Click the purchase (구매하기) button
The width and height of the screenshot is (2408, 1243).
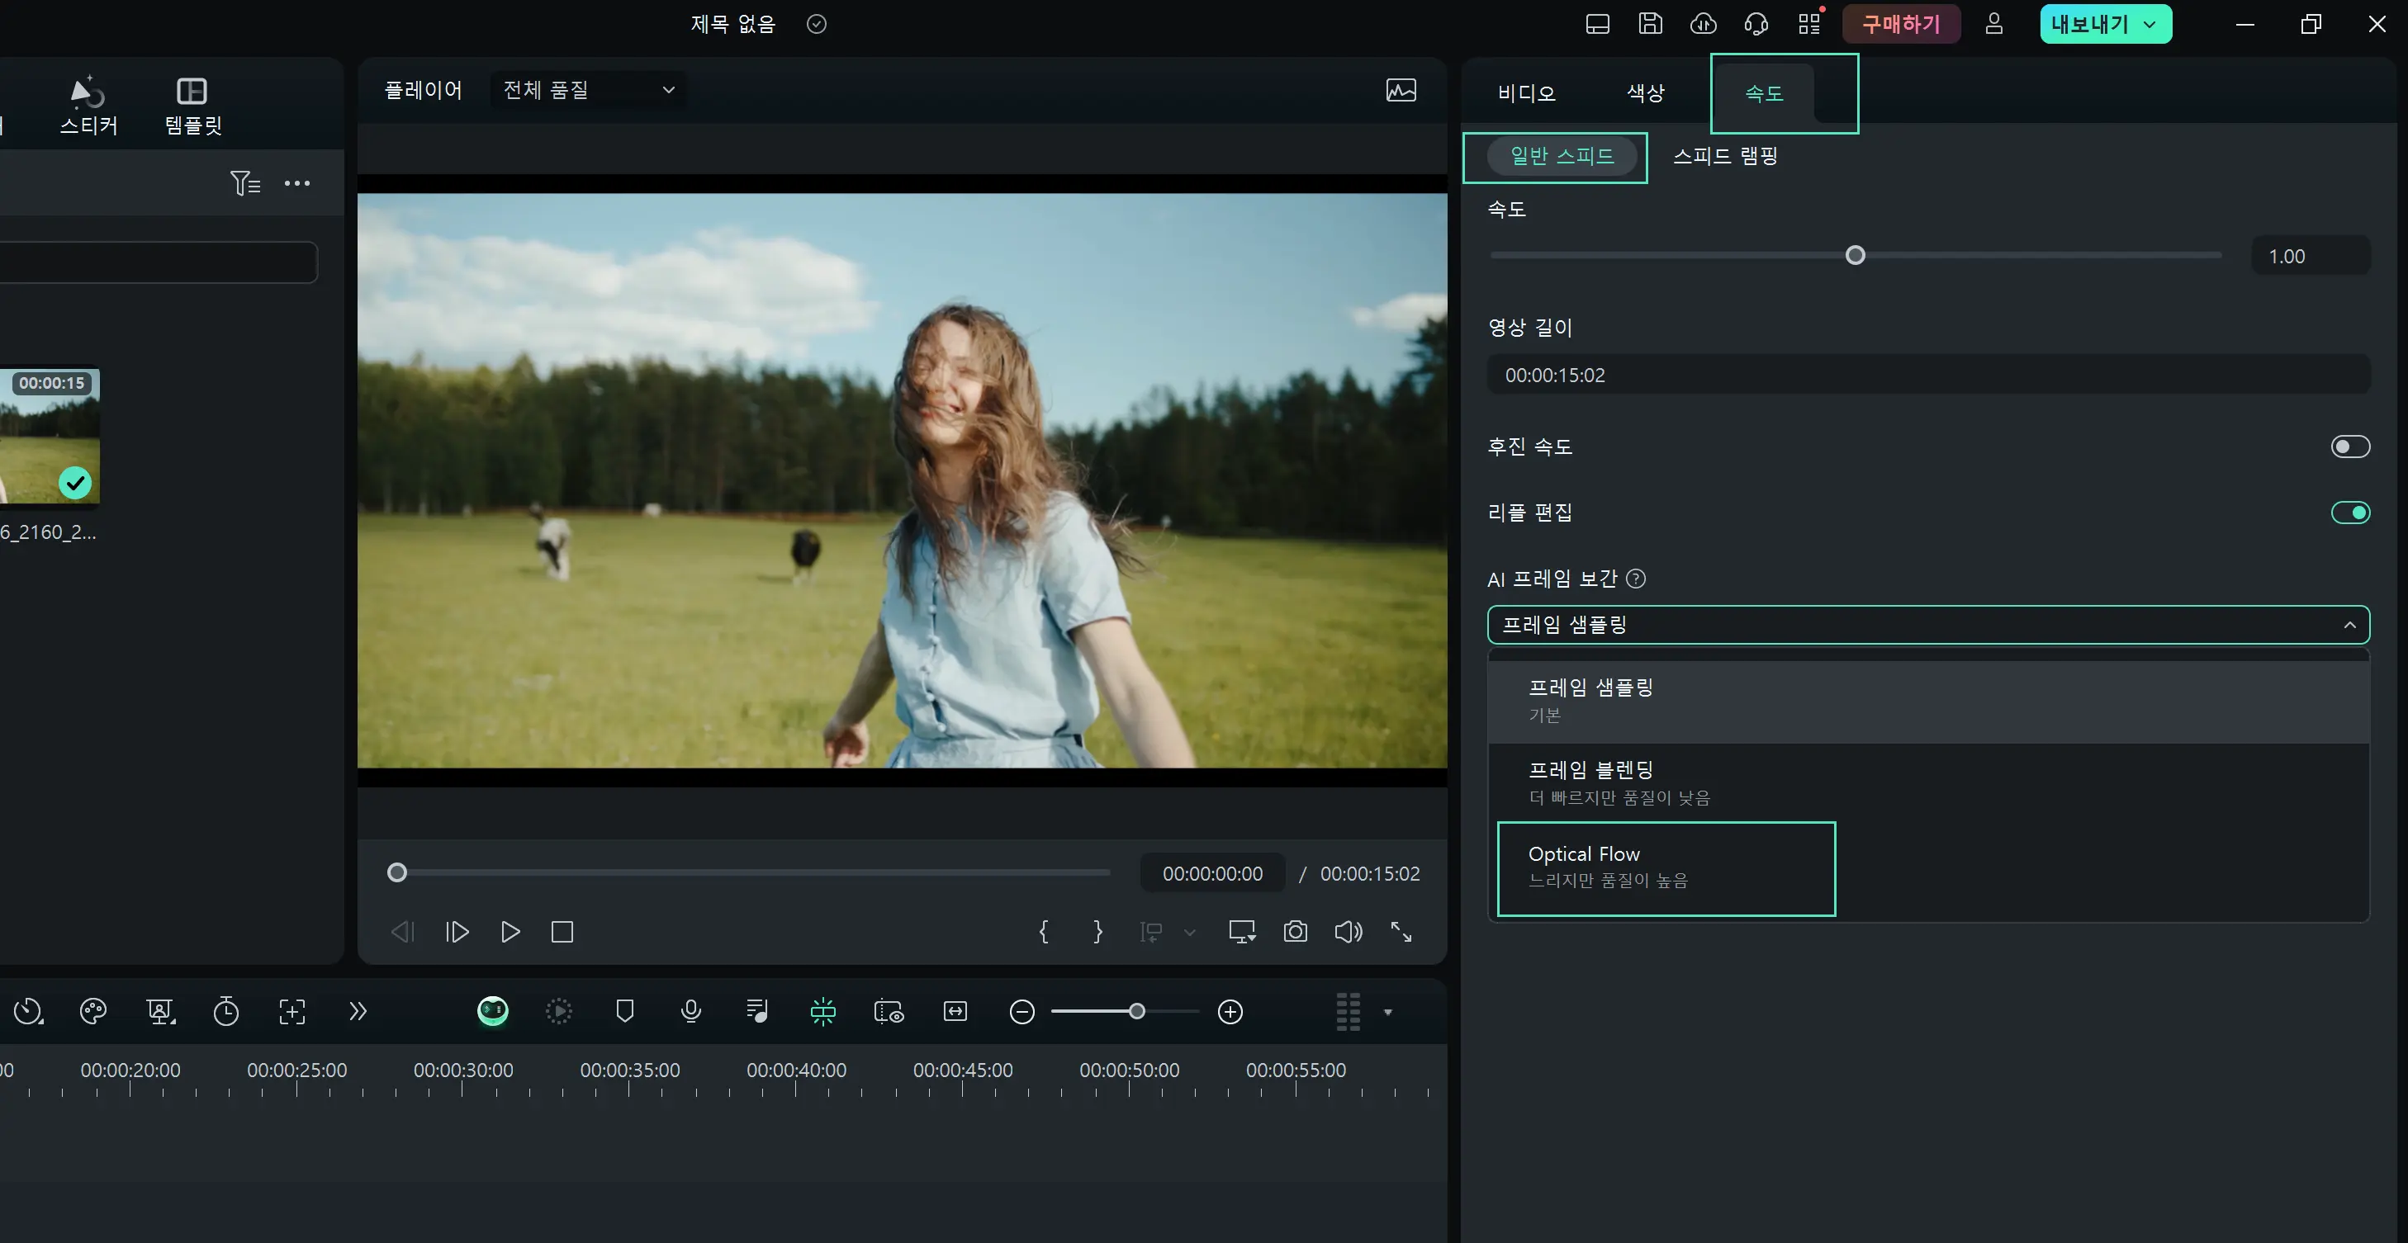click(1900, 24)
